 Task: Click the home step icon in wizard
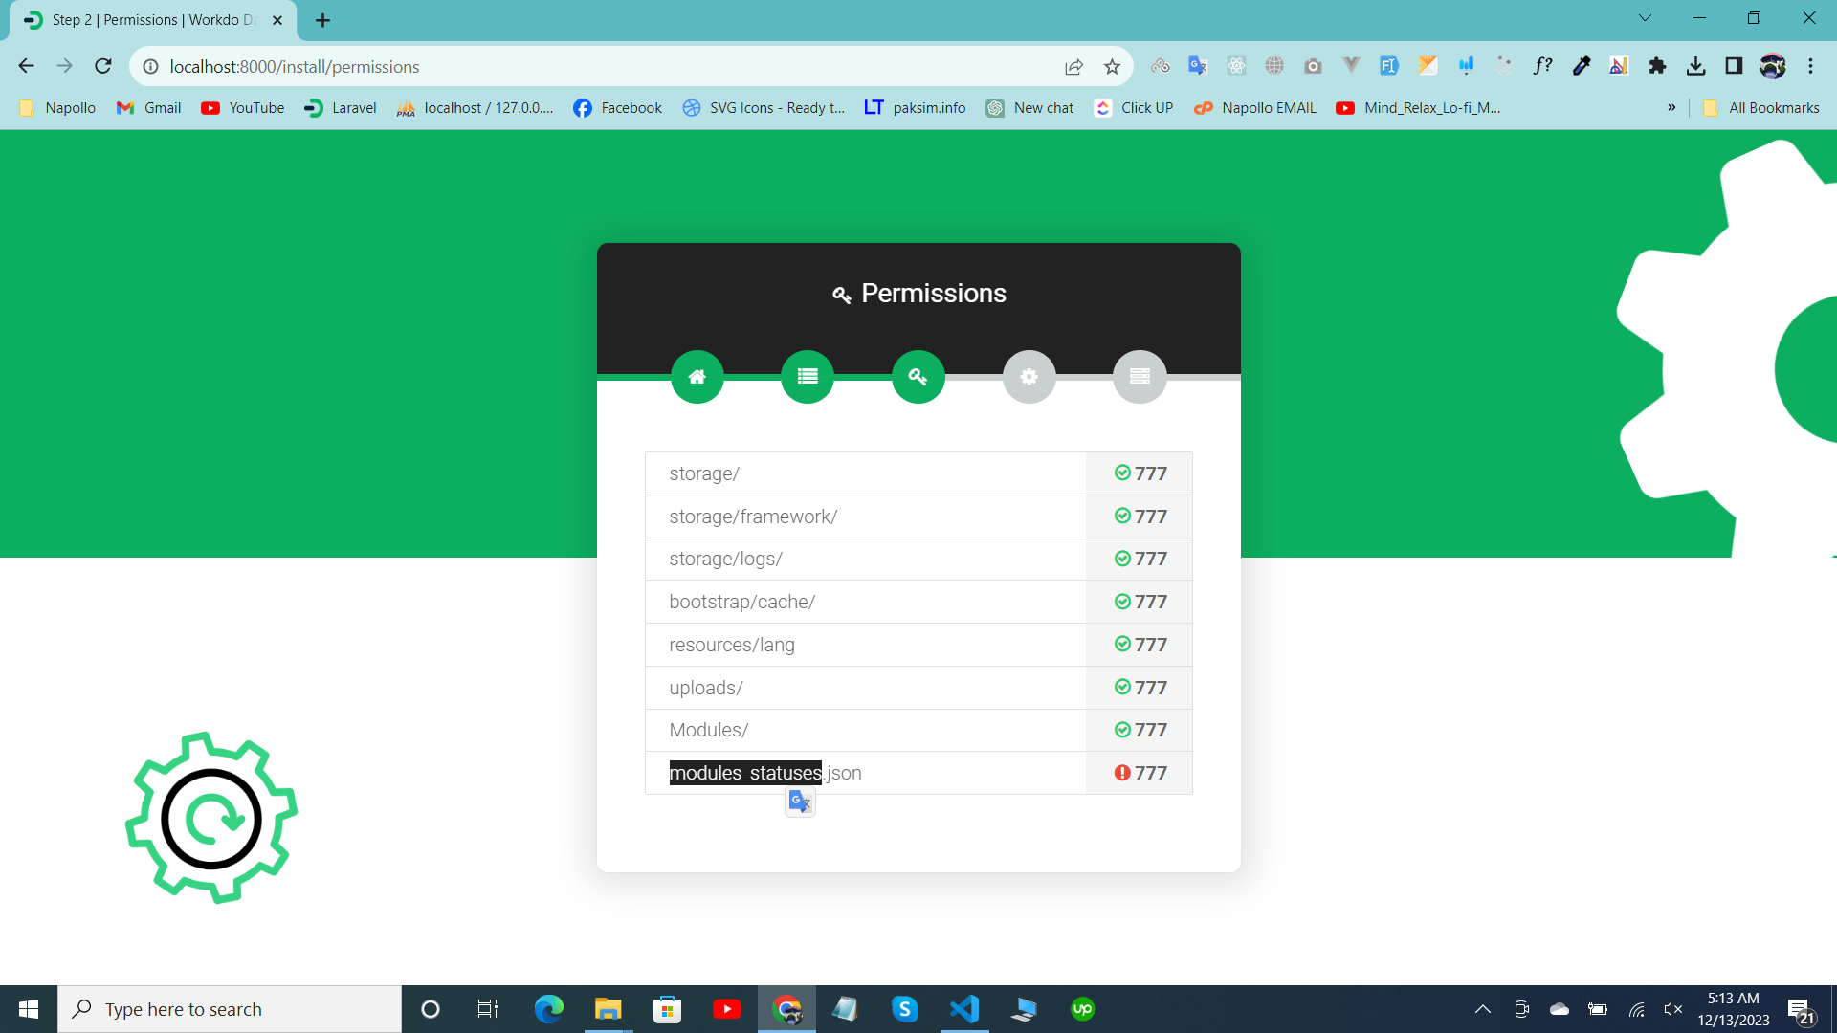click(697, 377)
